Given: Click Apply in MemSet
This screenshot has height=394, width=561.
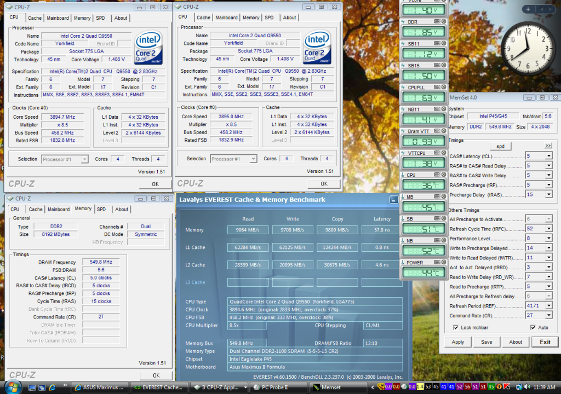Looking at the screenshot, I should pyautogui.click(x=457, y=342).
